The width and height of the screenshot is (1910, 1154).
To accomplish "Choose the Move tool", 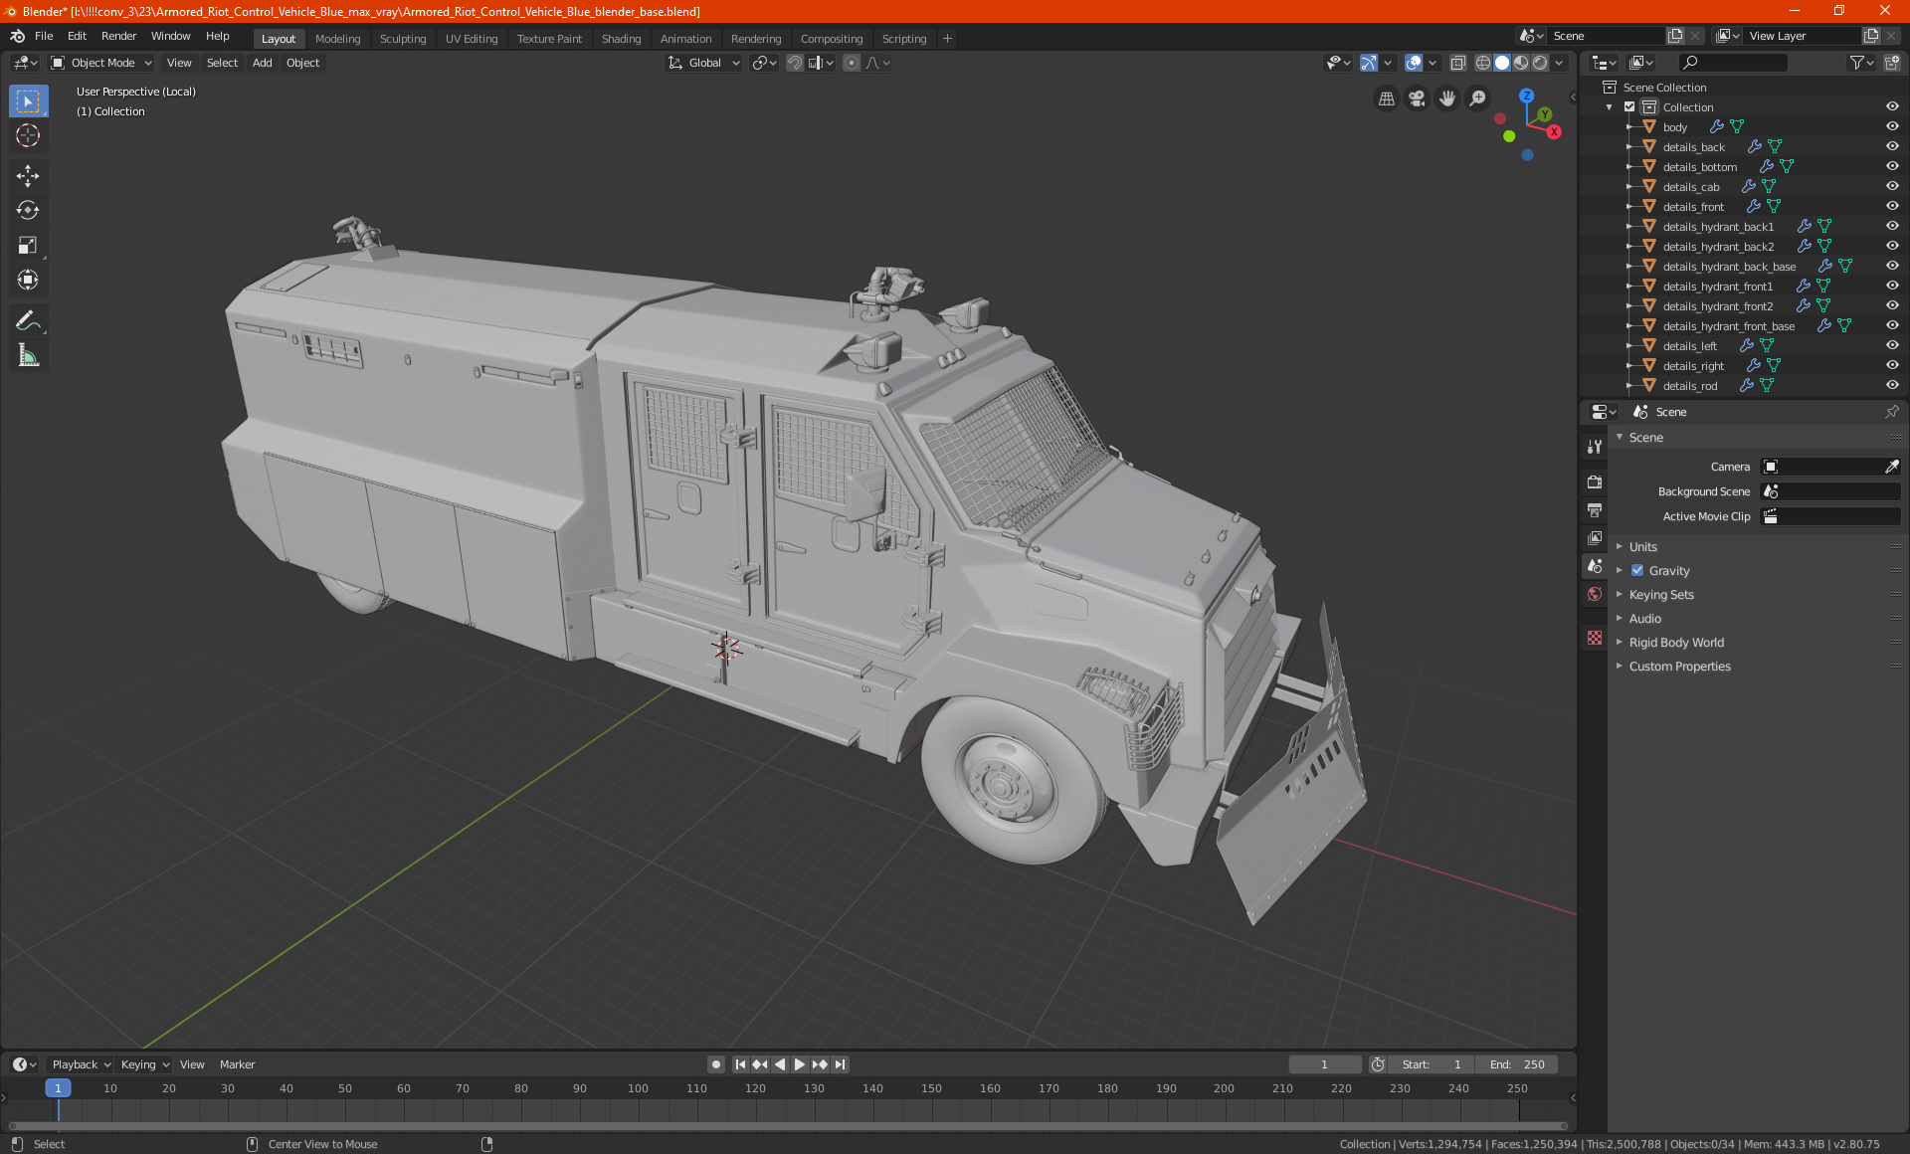I will (28, 176).
